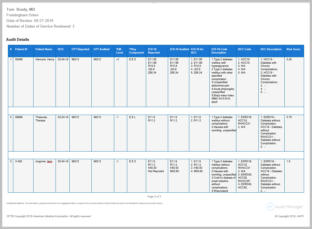Click the 'Tom Brady, MD' heading
Screen dimensions: 312x229
21,10
